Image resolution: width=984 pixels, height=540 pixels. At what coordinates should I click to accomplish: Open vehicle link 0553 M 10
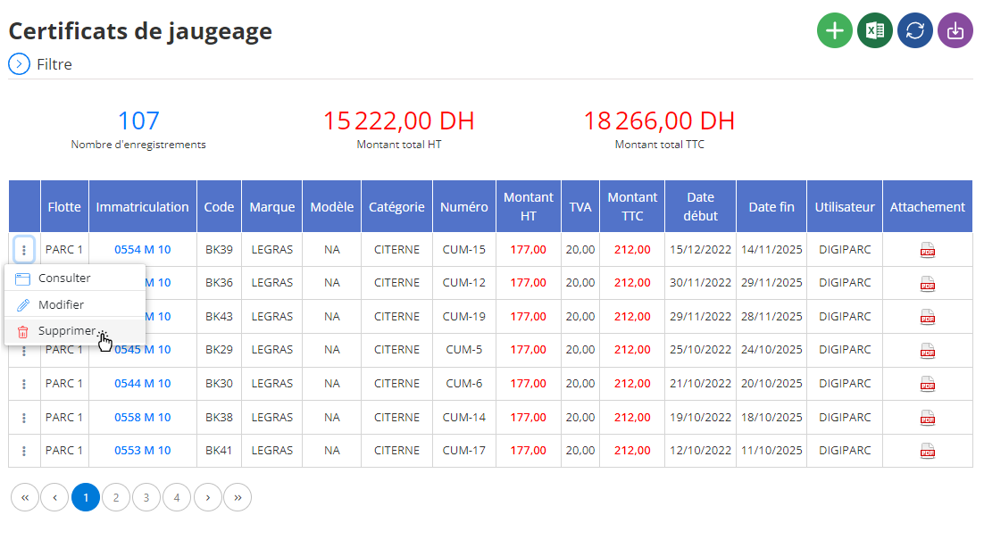tap(143, 451)
